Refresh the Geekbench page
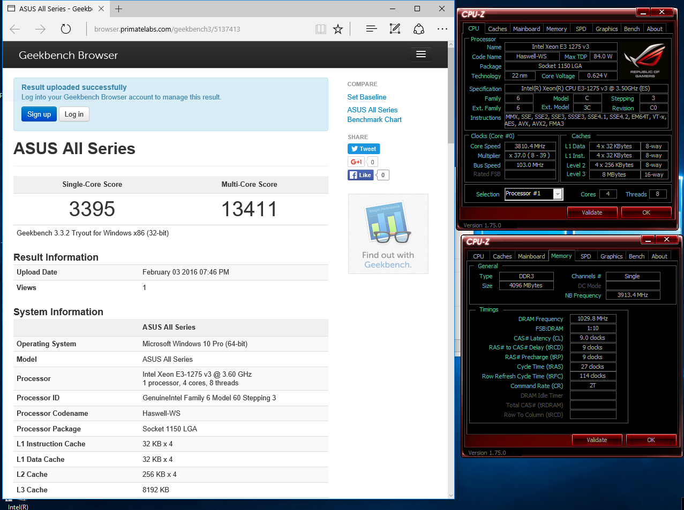 pyautogui.click(x=66, y=29)
